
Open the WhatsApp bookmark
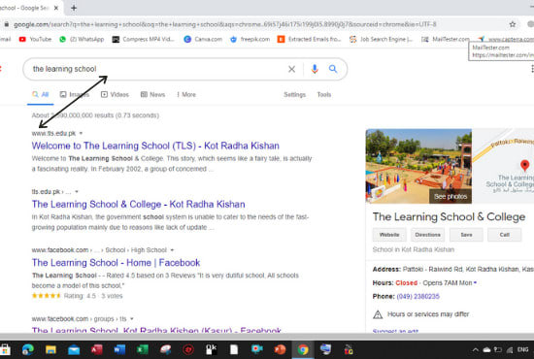click(x=82, y=39)
